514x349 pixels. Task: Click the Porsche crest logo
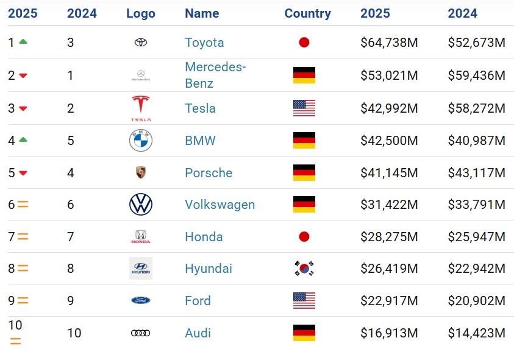(x=141, y=172)
